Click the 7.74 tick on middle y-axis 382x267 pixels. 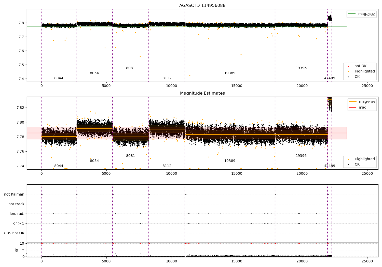point(21,166)
